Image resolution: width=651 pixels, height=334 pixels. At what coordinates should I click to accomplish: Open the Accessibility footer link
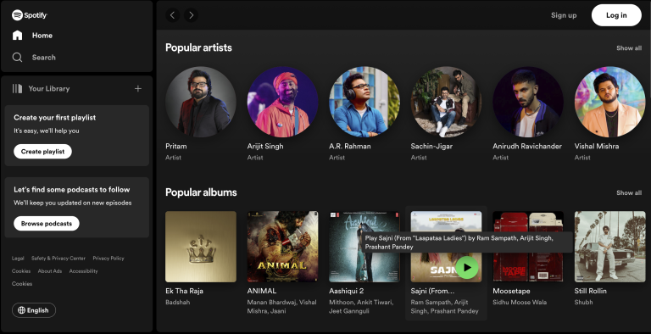click(83, 271)
